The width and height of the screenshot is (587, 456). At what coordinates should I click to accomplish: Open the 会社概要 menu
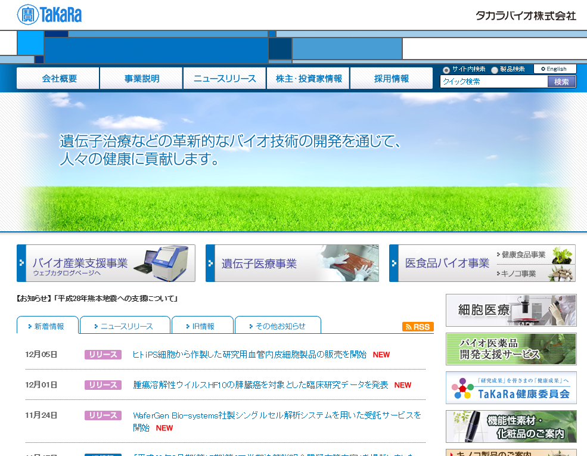click(x=58, y=78)
